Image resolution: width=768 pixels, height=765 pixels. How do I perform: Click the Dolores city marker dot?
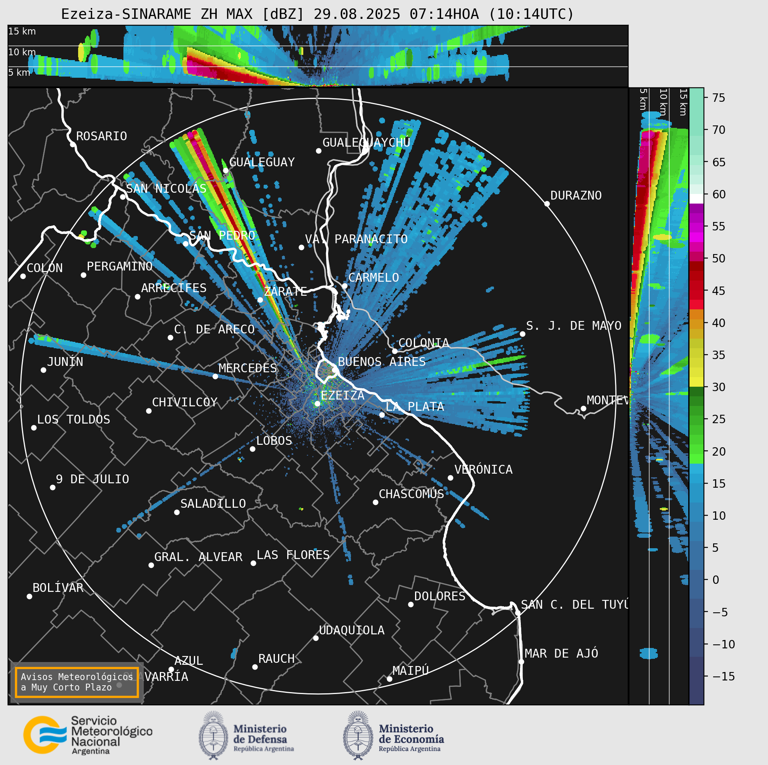411,604
